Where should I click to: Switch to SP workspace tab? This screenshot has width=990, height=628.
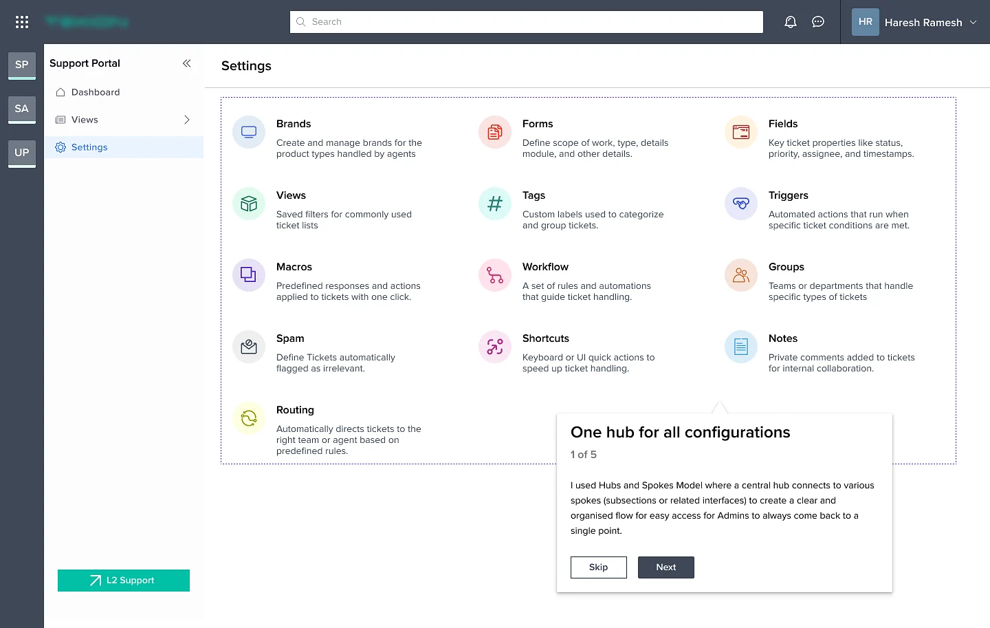tap(22, 65)
